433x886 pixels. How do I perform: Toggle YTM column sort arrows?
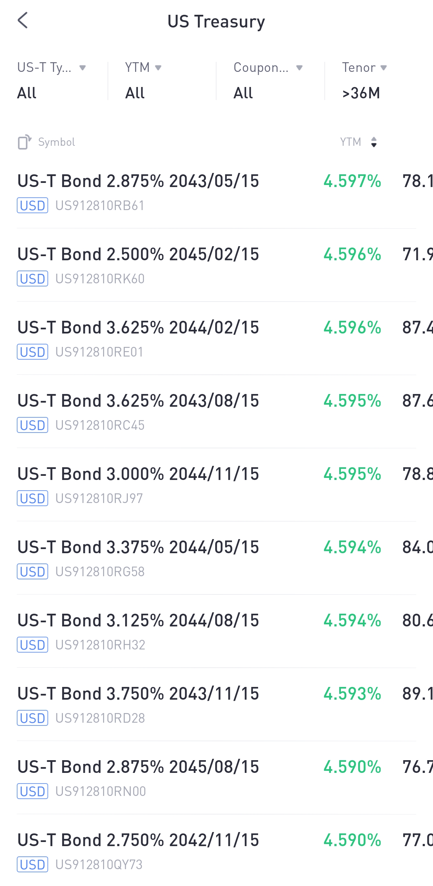pos(374,142)
